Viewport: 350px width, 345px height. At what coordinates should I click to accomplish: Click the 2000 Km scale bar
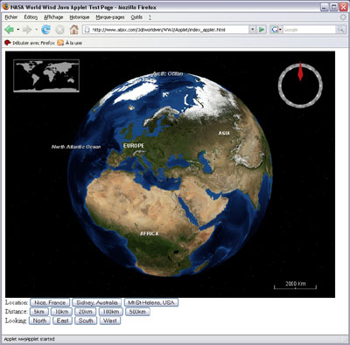click(x=295, y=285)
